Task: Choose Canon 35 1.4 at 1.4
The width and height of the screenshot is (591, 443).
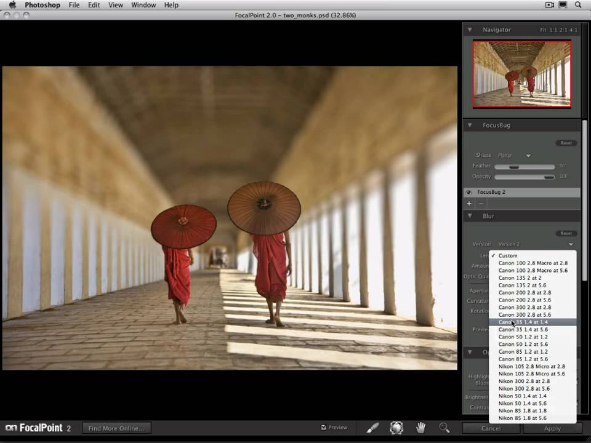Action: click(533, 322)
